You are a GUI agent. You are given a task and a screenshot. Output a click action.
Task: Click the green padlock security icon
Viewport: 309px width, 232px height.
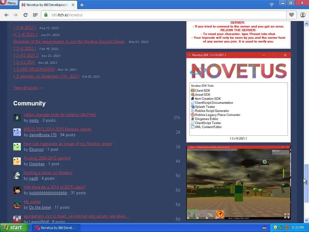[46, 15]
